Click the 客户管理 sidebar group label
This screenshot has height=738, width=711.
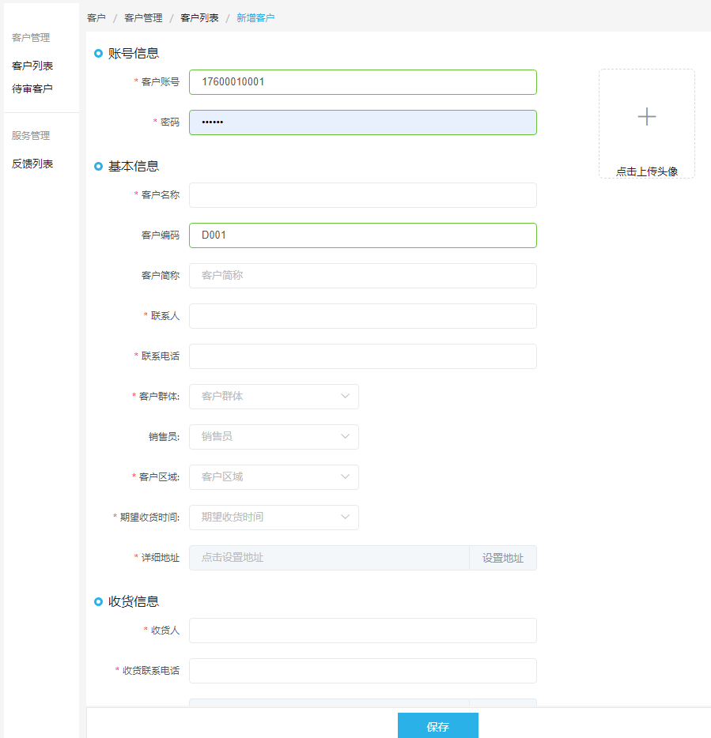pos(31,38)
